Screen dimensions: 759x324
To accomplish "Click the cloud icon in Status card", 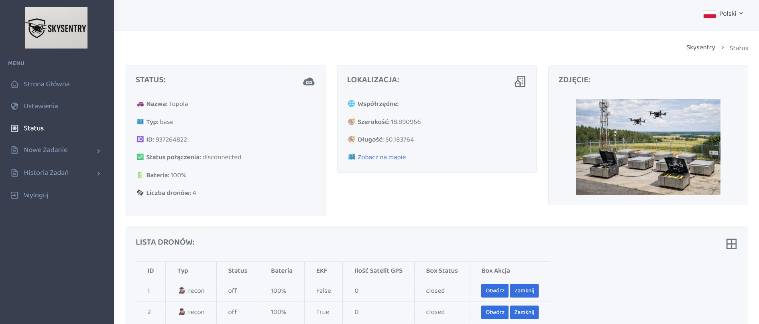I will click(309, 82).
